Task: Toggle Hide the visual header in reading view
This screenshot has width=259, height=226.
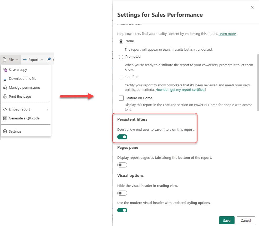Action: [x=122, y=193]
